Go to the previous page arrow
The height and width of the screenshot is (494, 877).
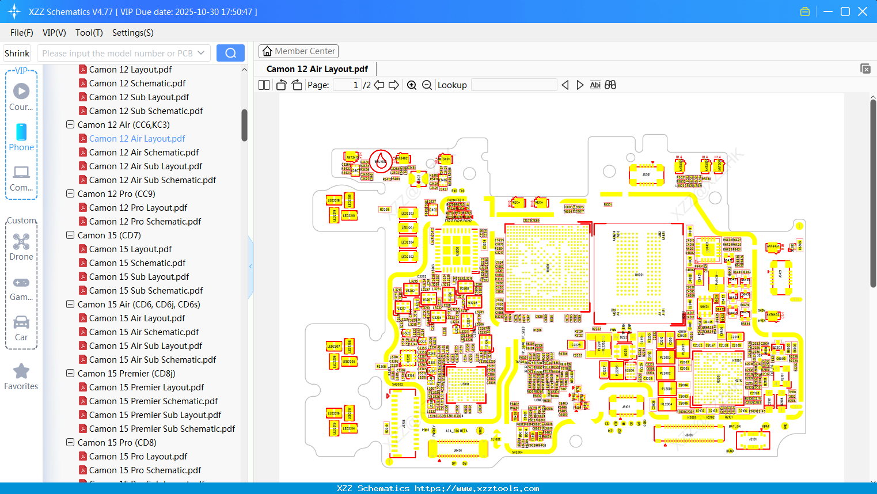pyautogui.click(x=379, y=85)
